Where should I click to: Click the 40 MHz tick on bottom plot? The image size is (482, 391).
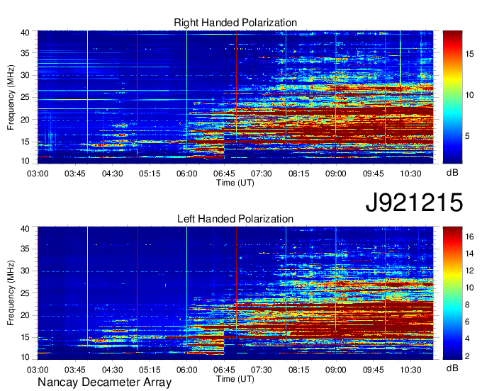tap(25, 229)
